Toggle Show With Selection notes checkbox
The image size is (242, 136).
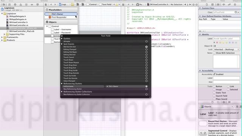(214, 53)
